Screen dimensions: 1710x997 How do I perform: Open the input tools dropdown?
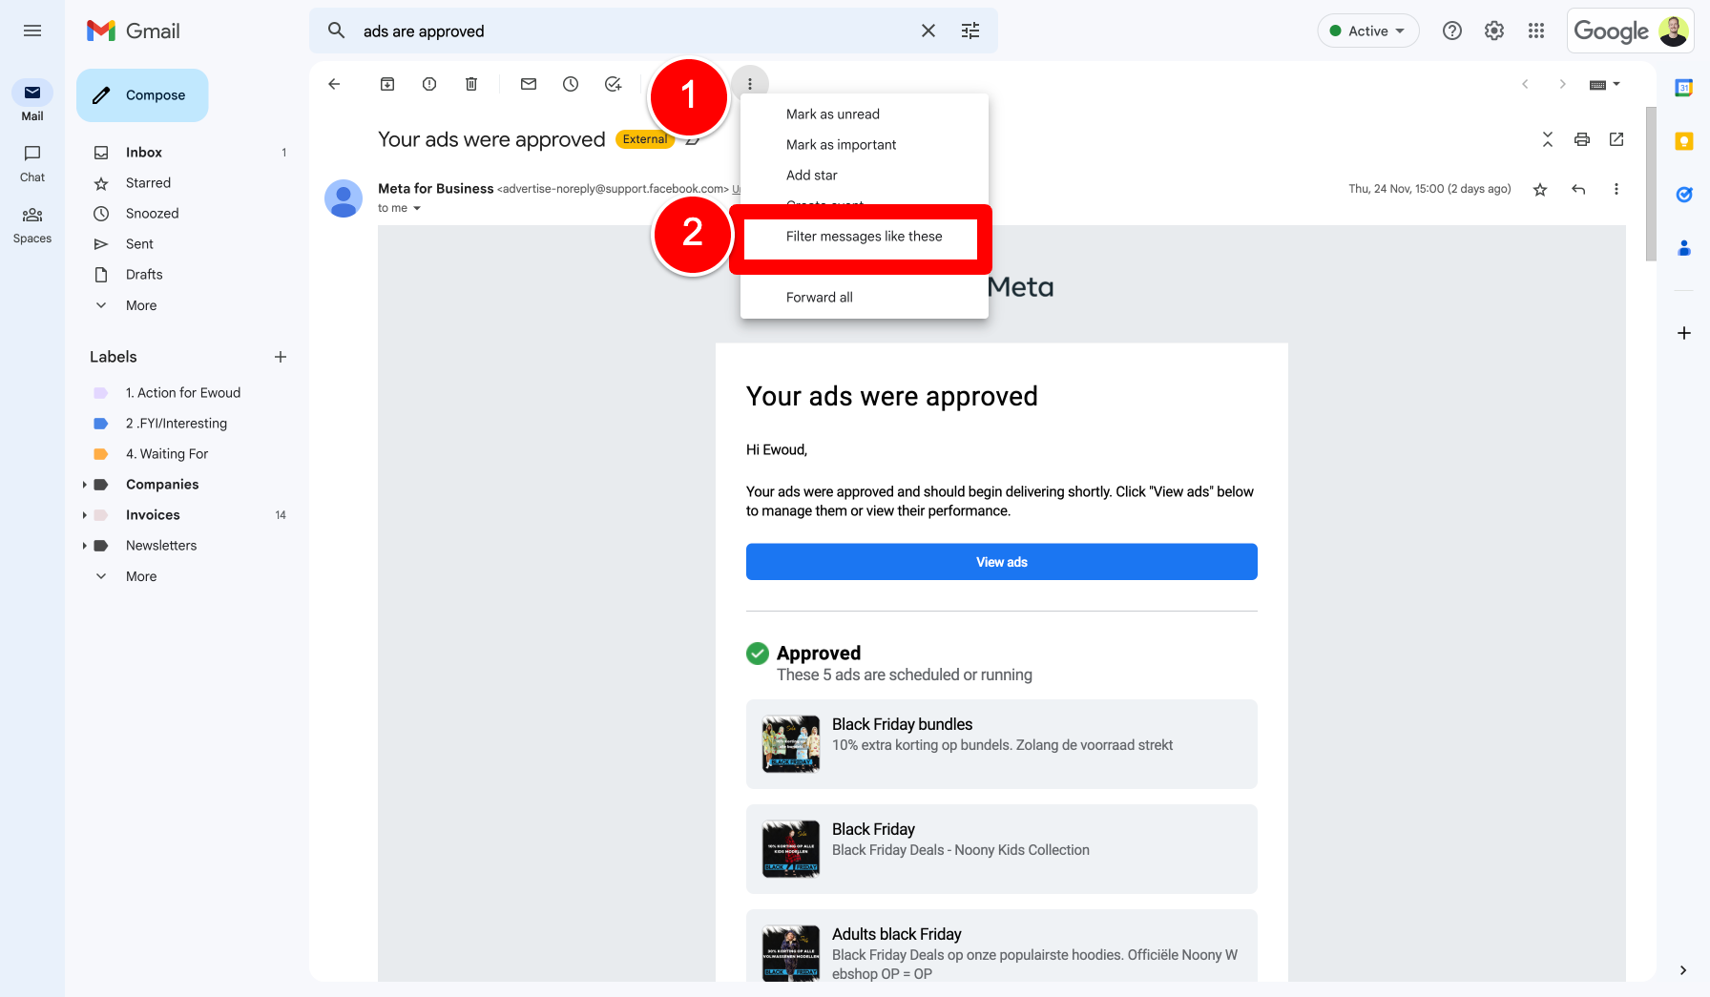pyautogui.click(x=1605, y=84)
